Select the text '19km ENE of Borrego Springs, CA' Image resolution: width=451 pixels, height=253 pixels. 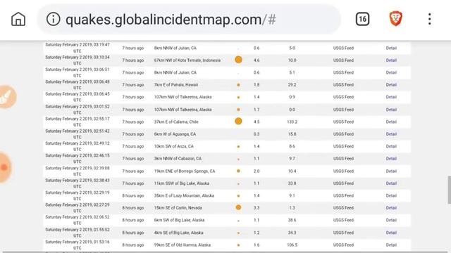coord(185,171)
